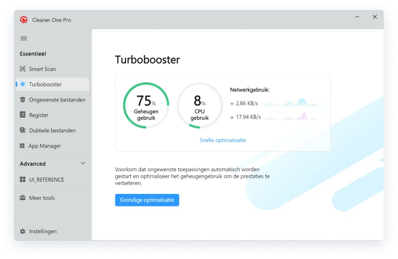Screen dimensions: 398x259
Task: Click the download network usage graph
Action: coord(292,116)
